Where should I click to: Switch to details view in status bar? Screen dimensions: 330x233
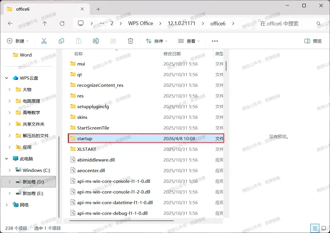(315, 228)
